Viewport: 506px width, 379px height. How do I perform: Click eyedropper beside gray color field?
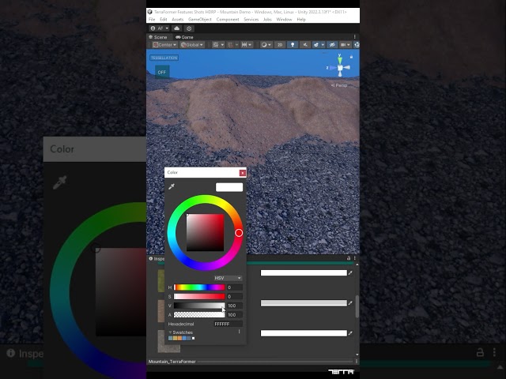(x=350, y=303)
